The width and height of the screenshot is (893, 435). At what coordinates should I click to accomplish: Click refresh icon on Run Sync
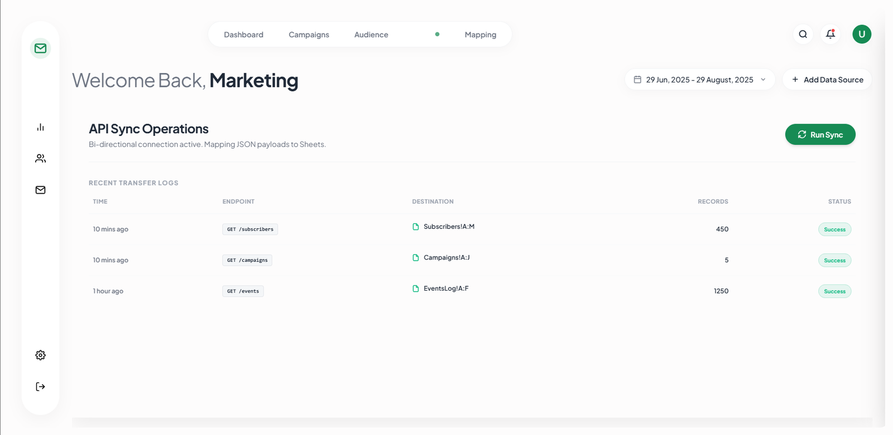coord(802,135)
